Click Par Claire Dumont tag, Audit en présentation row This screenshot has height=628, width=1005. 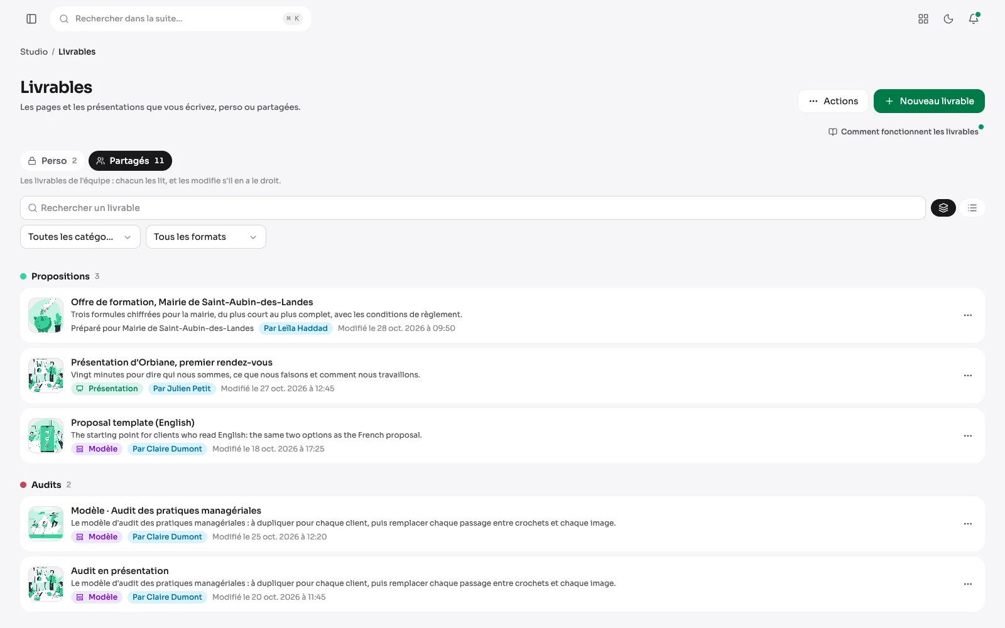167,597
